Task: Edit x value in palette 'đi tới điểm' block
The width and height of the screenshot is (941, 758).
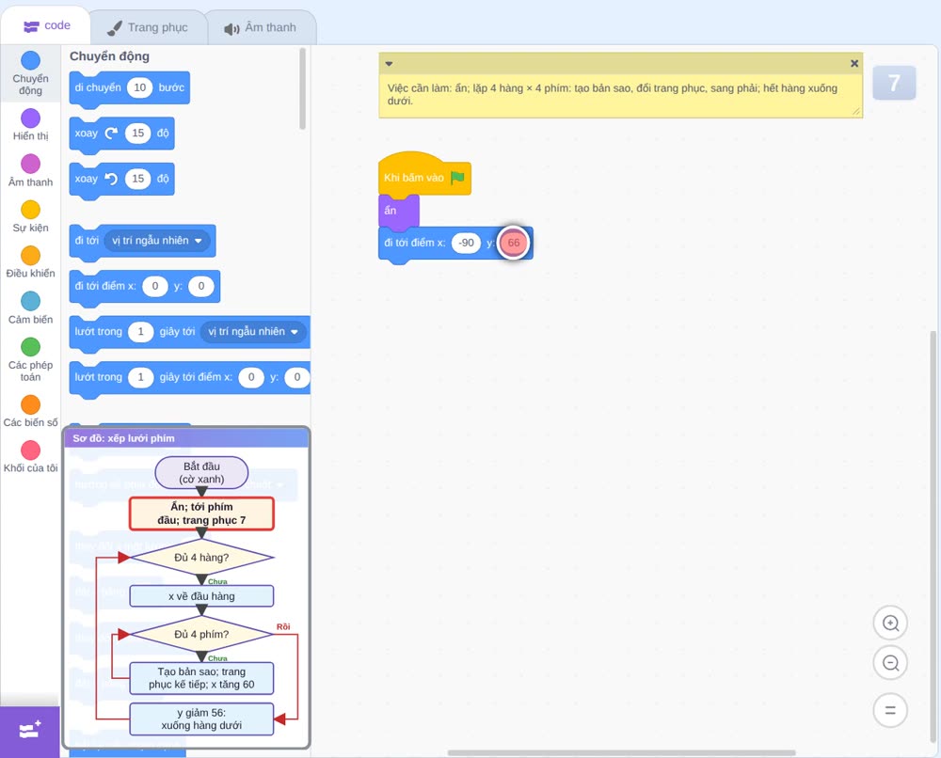Action: [155, 286]
